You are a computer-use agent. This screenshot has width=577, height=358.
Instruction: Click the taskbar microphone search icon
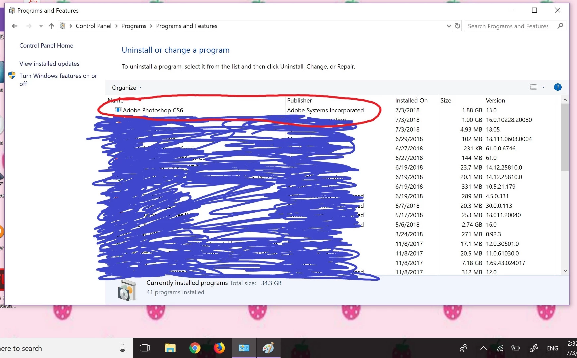click(x=122, y=348)
